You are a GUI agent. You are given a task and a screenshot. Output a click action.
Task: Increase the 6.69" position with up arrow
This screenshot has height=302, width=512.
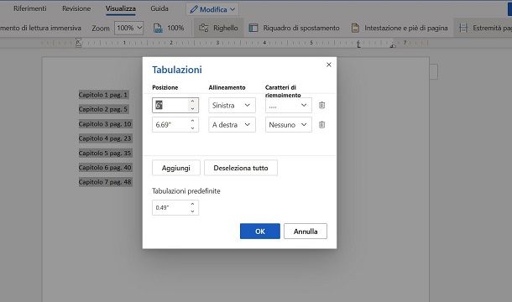(x=193, y=121)
